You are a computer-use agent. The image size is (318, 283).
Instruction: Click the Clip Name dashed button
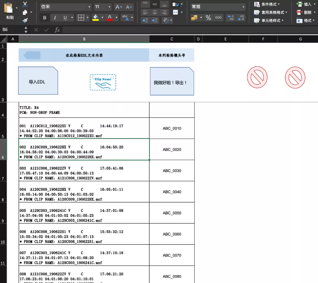click(103, 82)
